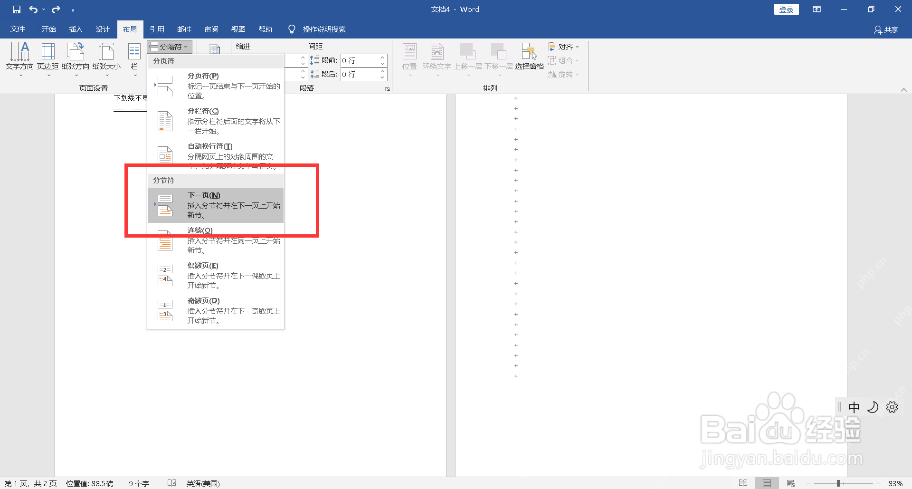Image resolution: width=912 pixels, height=489 pixels.
Task: Switch to the Review (审阅) tab
Action: point(211,29)
